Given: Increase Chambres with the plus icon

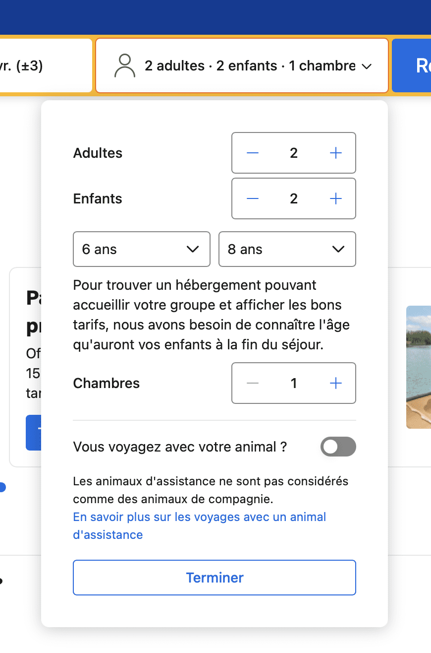Looking at the screenshot, I should 336,383.
